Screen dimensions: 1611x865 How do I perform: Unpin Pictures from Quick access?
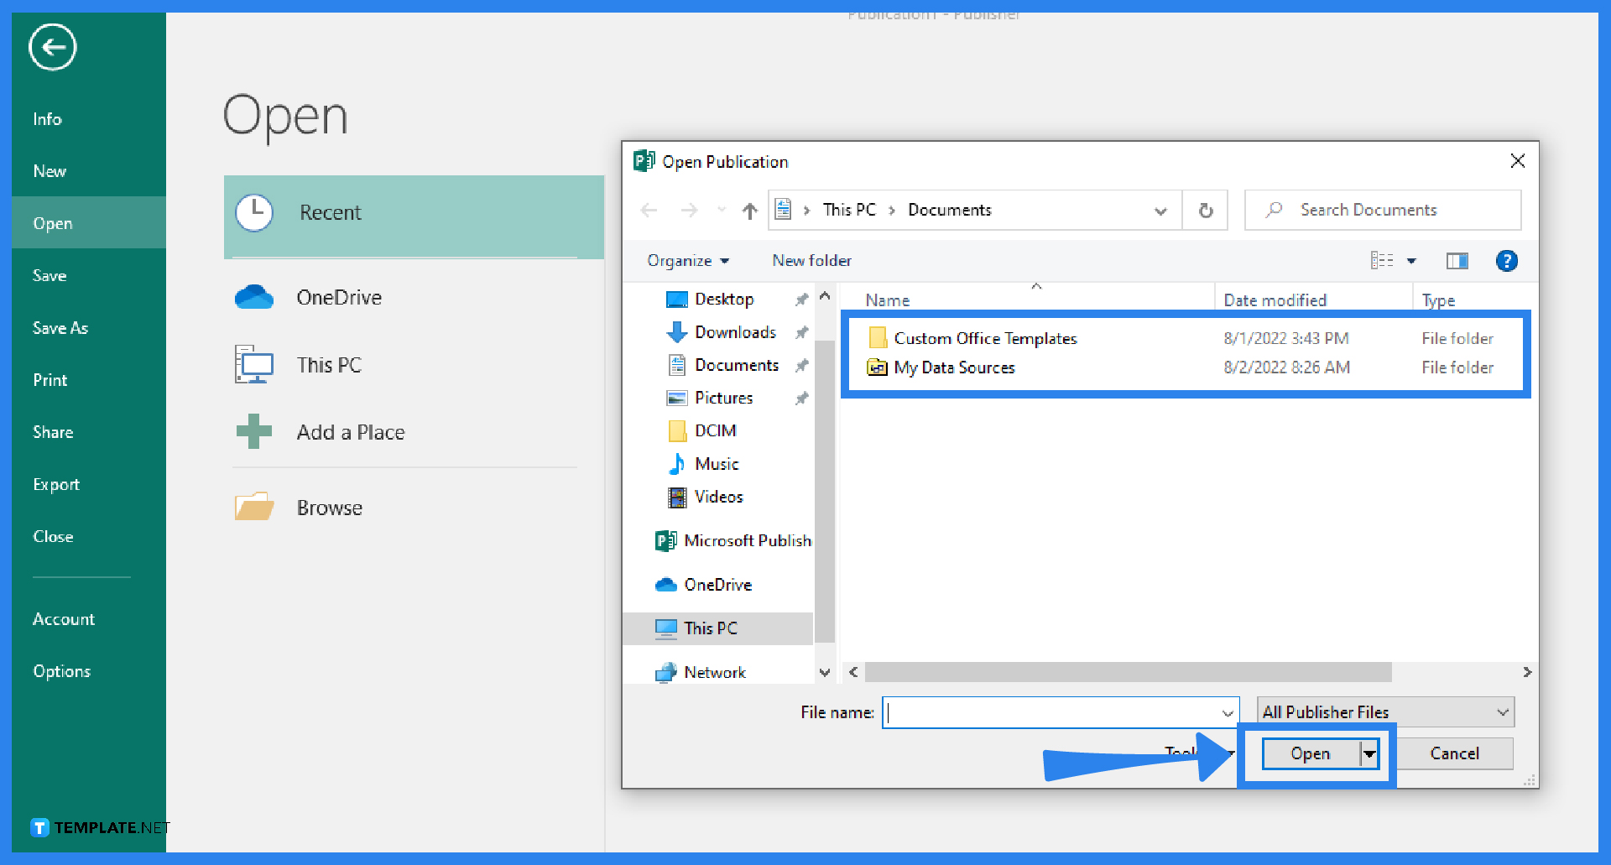[x=801, y=398]
